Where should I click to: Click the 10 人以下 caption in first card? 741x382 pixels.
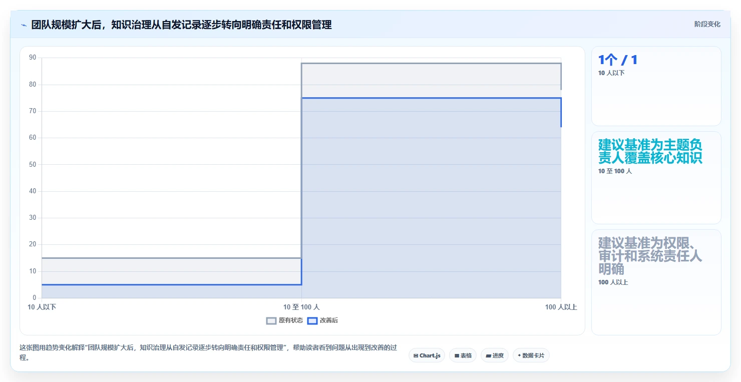coord(611,73)
